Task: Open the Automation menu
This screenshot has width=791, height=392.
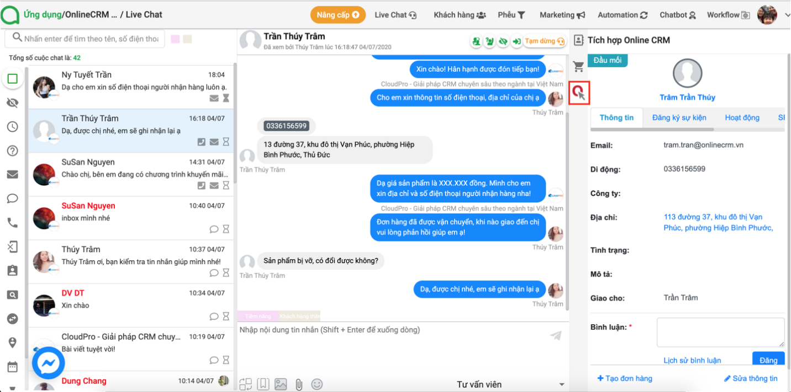Action: click(x=623, y=15)
